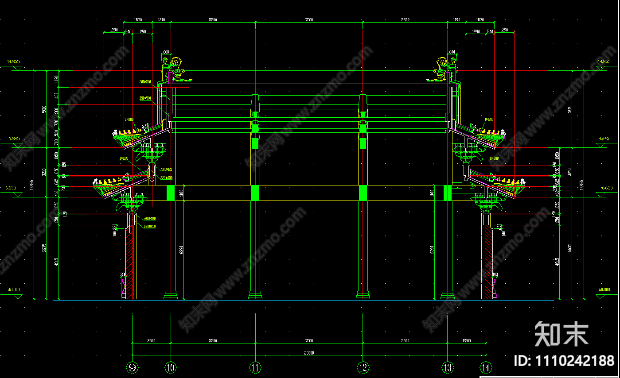Click the 1000 beam depth text near axis 10
620x378 pixels.
(181, 193)
